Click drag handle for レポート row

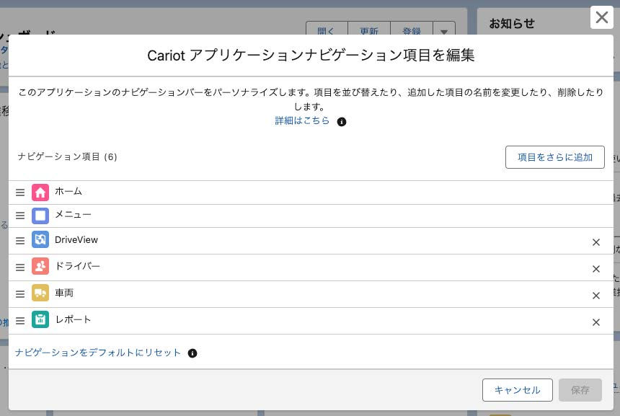[x=20, y=321]
